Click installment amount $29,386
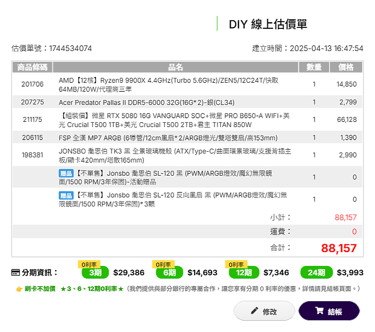This screenshot has width=375, height=332. click(x=129, y=272)
